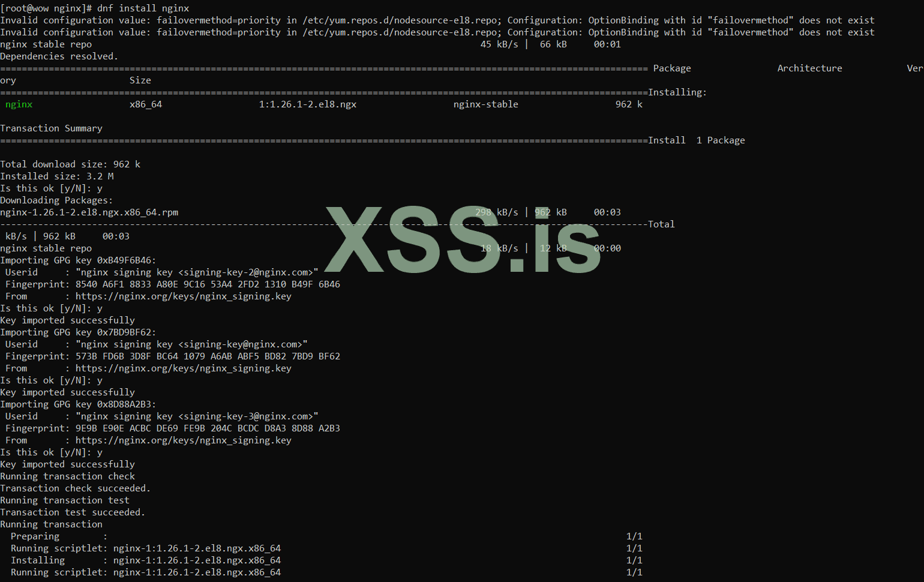Click the "00:01" elapsed time

tap(607, 44)
